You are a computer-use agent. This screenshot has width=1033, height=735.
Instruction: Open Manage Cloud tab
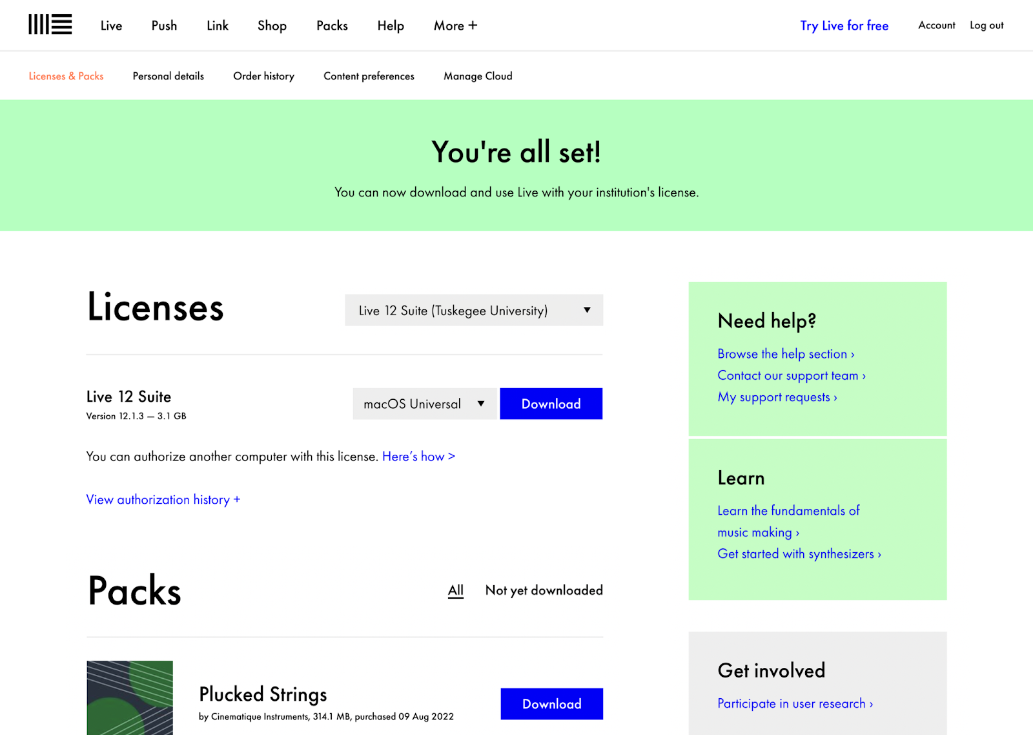[x=478, y=76]
